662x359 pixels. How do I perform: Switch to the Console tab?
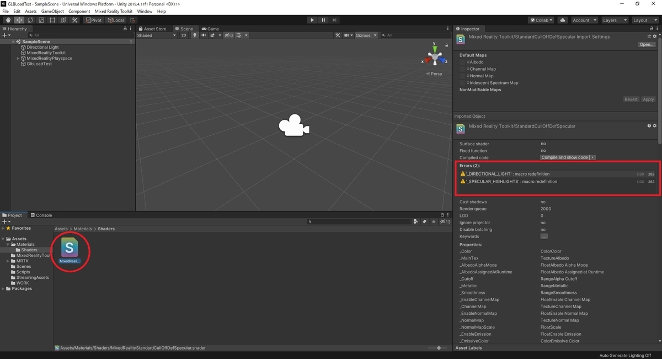41,215
